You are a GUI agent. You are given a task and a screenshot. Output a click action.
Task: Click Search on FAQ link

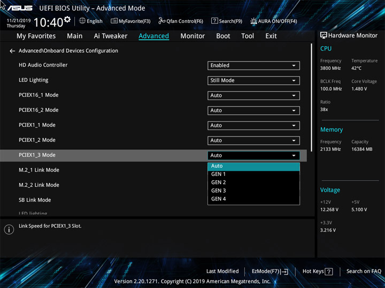tap(364, 271)
